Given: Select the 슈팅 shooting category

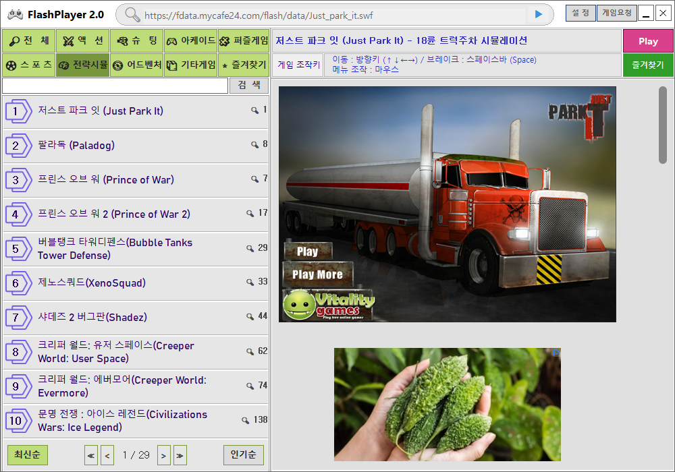Looking at the screenshot, I should click(137, 41).
